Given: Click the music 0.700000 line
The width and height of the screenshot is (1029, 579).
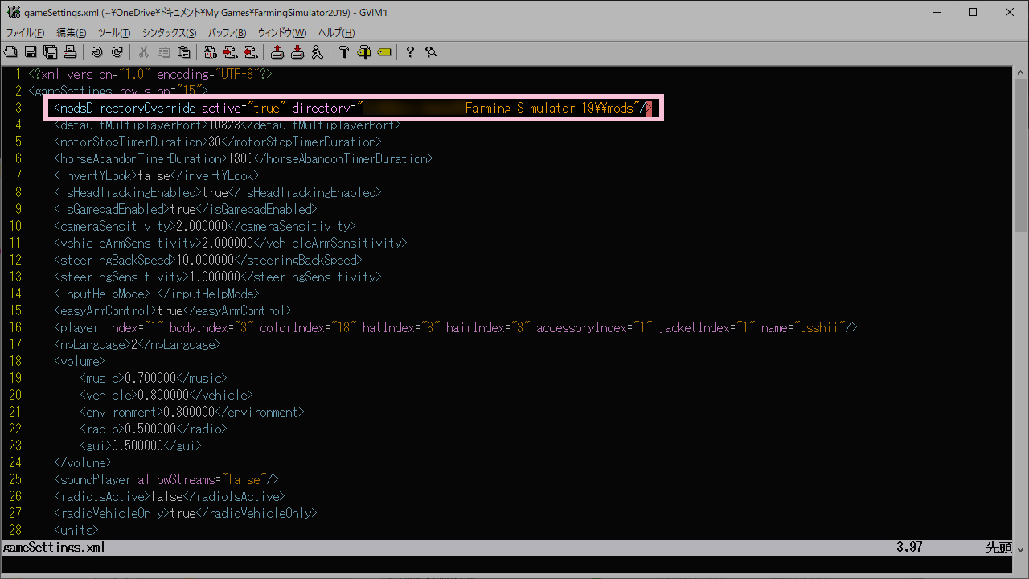Looking at the screenshot, I should 154,378.
